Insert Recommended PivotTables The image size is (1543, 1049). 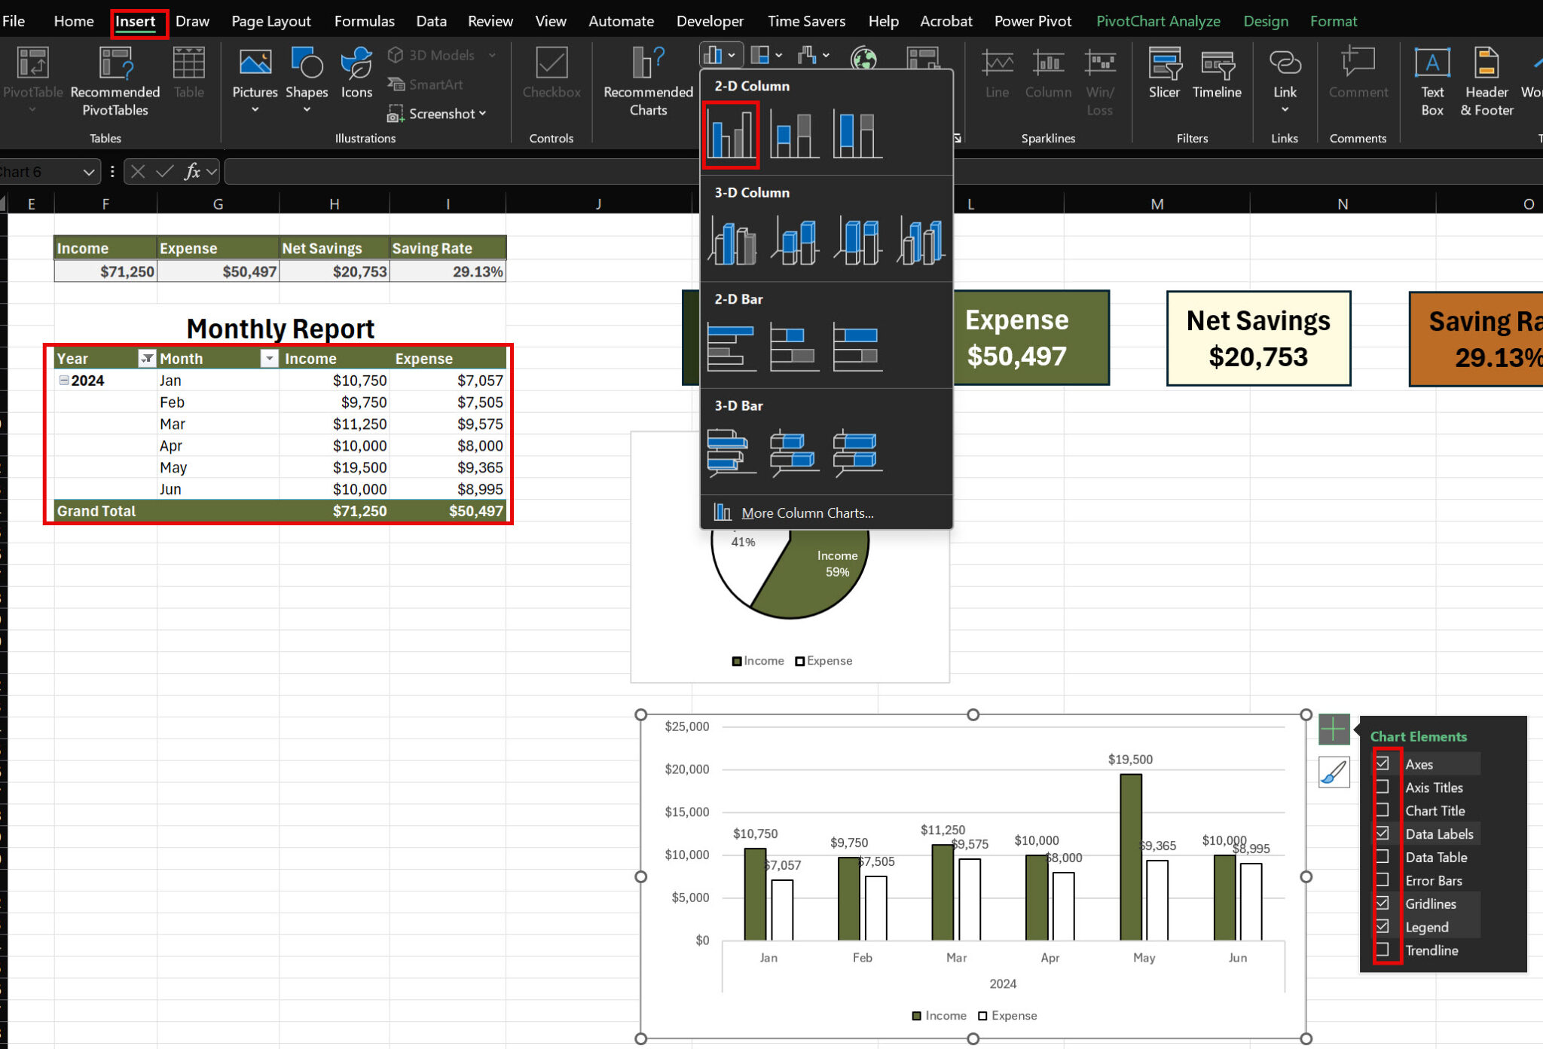pyautogui.click(x=115, y=79)
